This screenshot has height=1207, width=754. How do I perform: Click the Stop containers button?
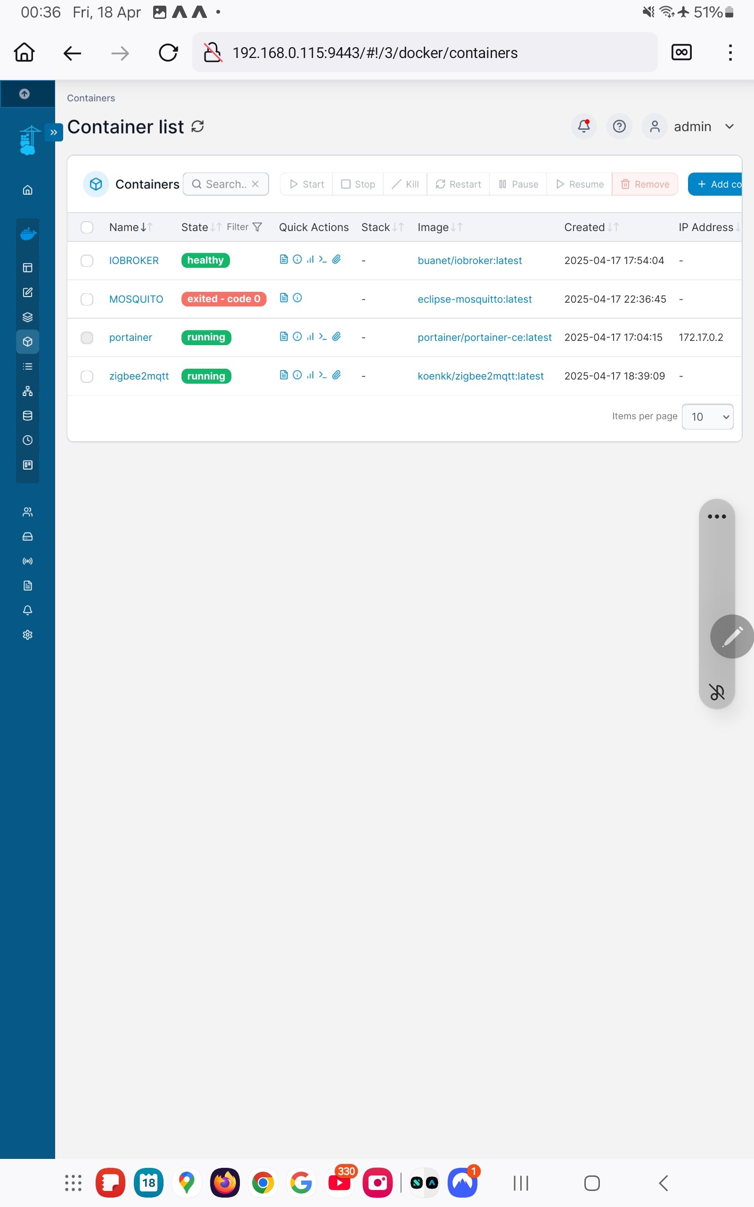[x=358, y=184]
